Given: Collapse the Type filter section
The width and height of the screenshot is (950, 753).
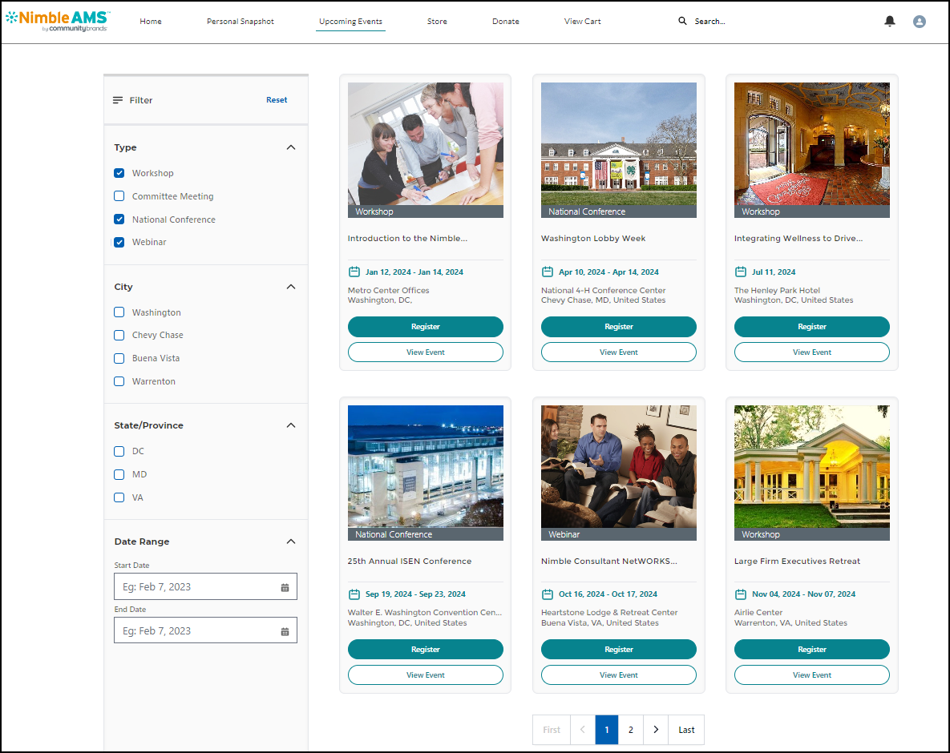Looking at the screenshot, I should [291, 147].
